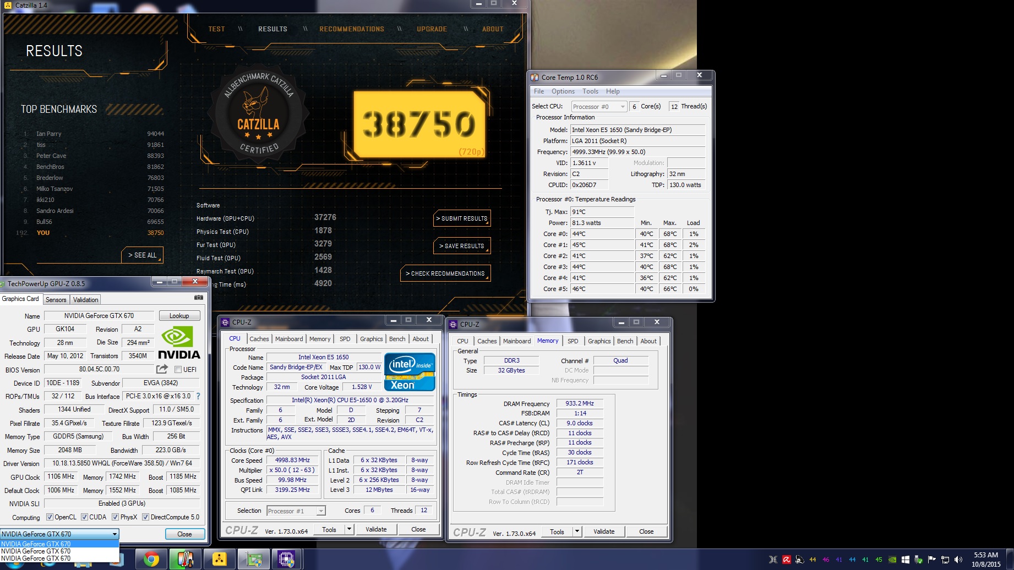The height and width of the screenshot is (570, 1014).
Task: Open the GPU-Z taskbar icon
Action: tap(254, 560)
